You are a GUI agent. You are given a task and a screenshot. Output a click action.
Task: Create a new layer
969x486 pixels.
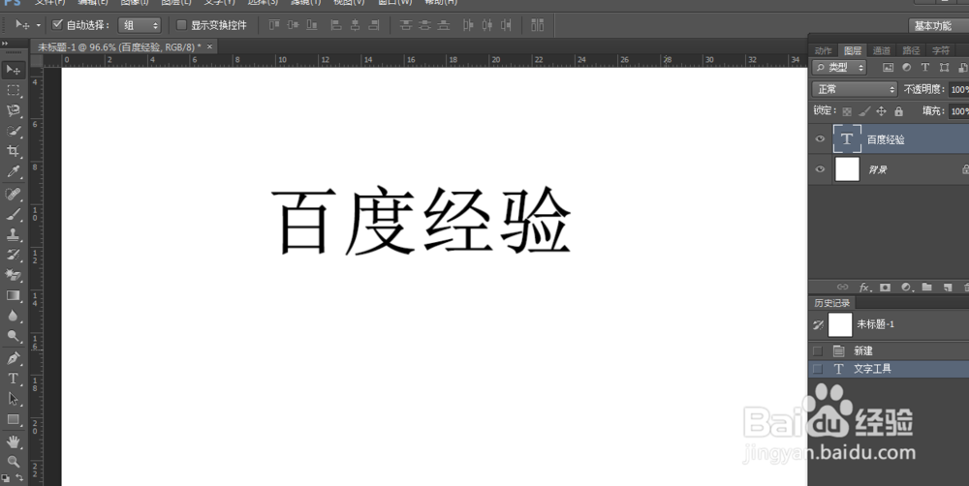tap(948, 288)
